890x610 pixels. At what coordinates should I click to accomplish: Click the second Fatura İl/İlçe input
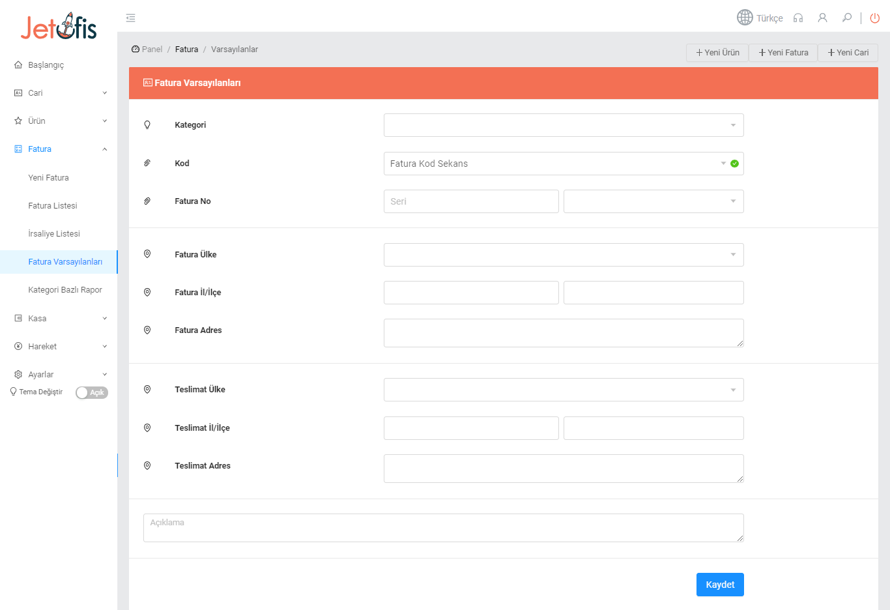pos(653,293)
